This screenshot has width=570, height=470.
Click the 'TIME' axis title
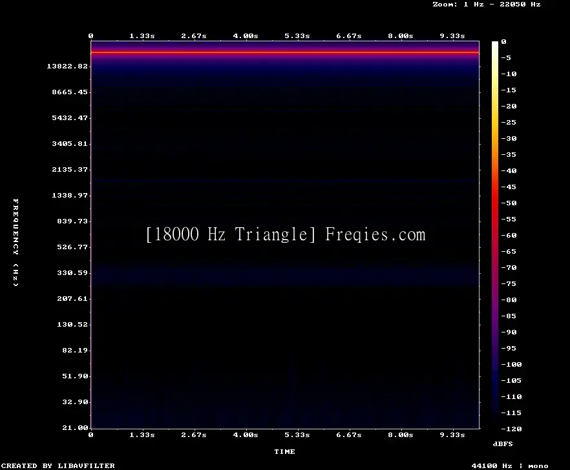pyautogui.click(x=284, y=451)
